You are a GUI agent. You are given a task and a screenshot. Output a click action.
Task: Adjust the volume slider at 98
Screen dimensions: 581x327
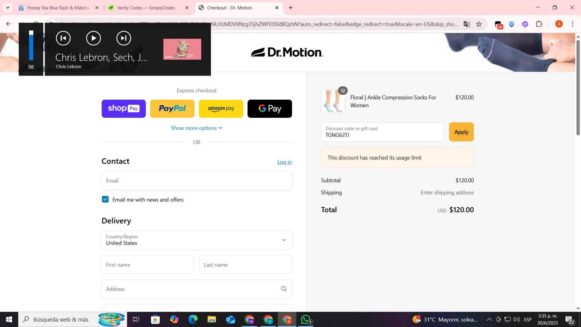click(31, 45)
